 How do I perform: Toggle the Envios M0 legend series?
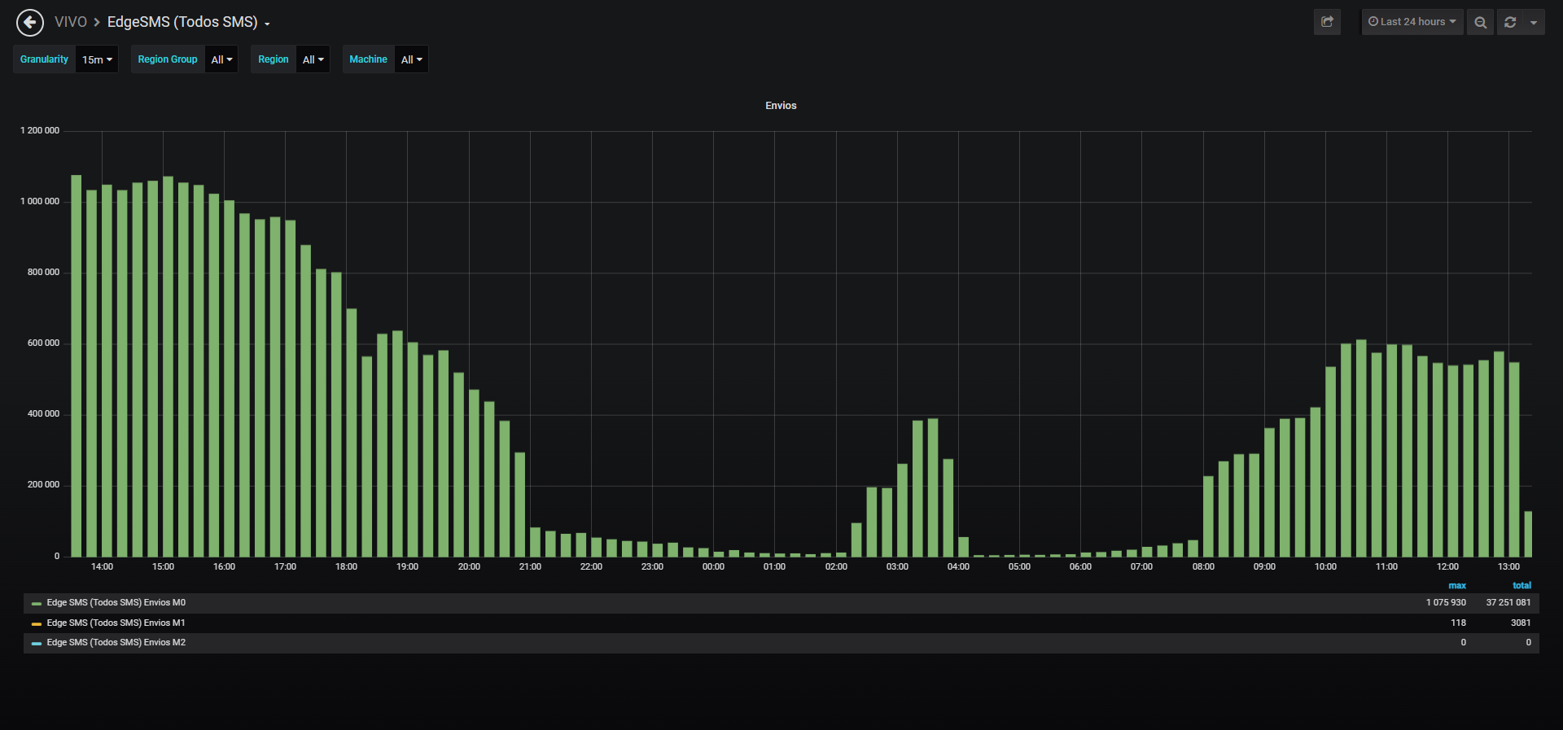pos(116,603)
